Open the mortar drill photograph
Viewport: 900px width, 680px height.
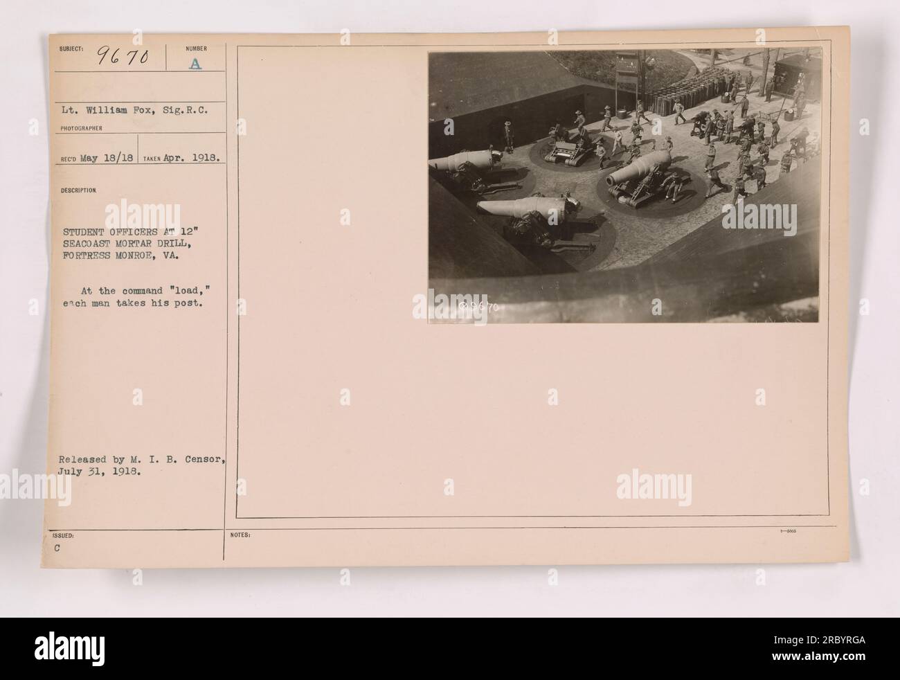(624, 186)
